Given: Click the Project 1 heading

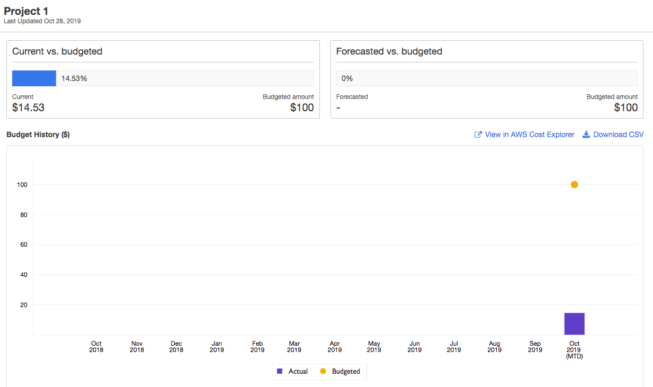Looking at the screenshot, I should 26,11.
